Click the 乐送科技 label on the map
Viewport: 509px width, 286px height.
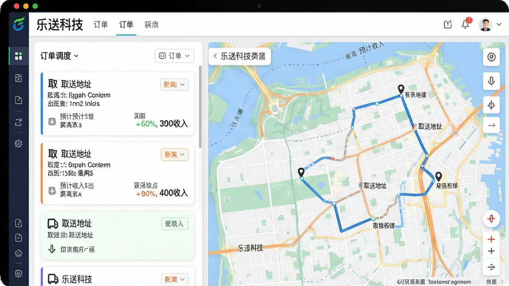[251, 248]
